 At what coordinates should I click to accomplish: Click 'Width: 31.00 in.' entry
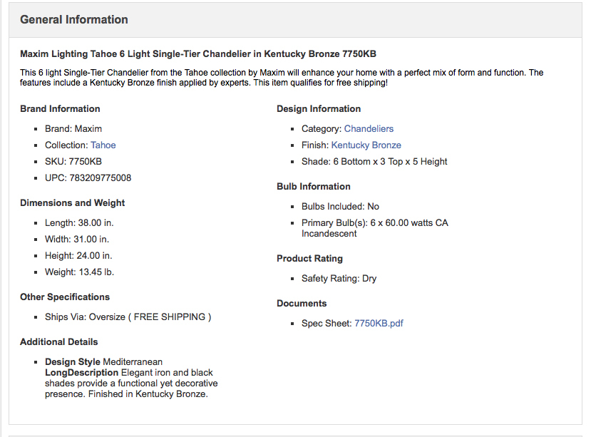pos(77,240)
